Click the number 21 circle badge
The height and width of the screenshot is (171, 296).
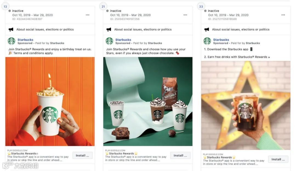103,7
